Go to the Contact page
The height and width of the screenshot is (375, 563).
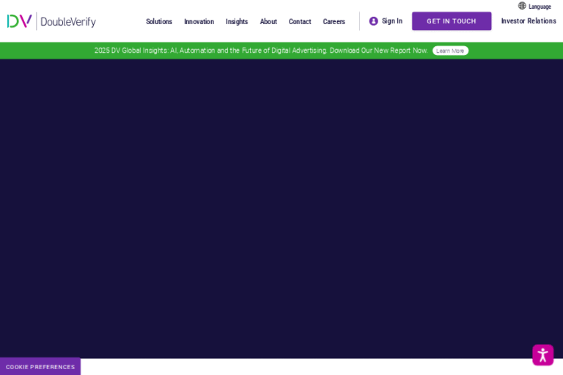pos(300,22)
